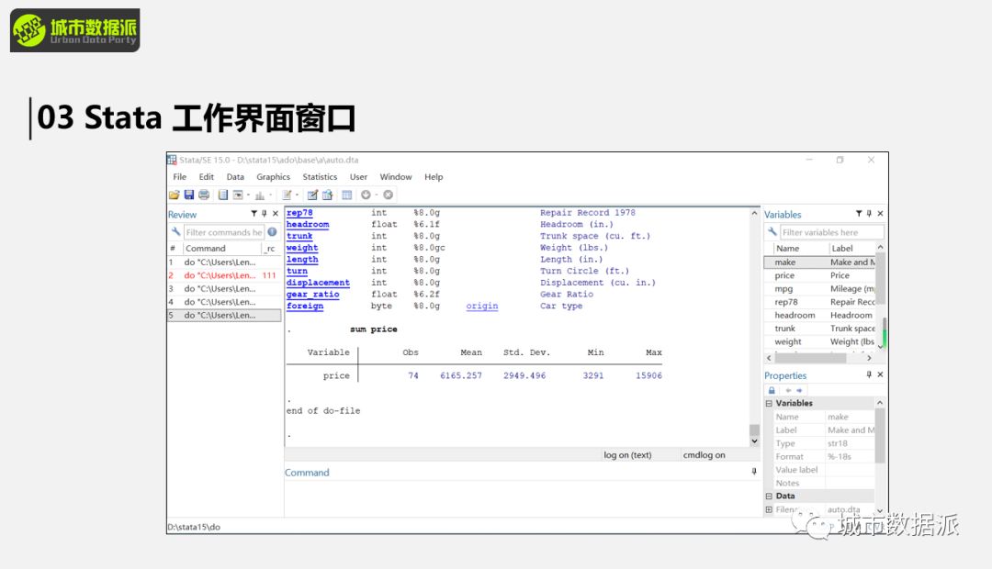Open the Viewer eye icon

tap(238, 195)
